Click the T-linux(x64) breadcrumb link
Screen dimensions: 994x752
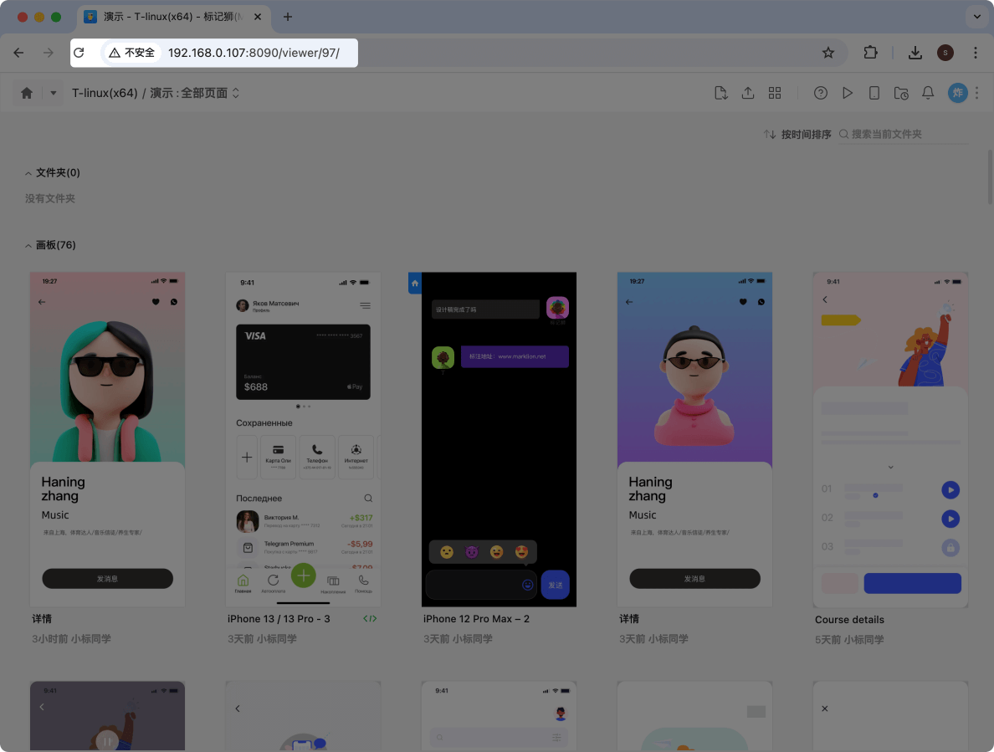pyautogui.click(x=105, y=94)
